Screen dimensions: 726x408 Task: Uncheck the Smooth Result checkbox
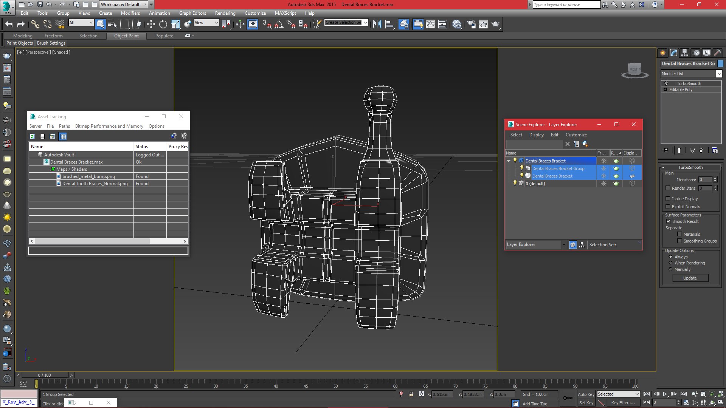point(668,221)
